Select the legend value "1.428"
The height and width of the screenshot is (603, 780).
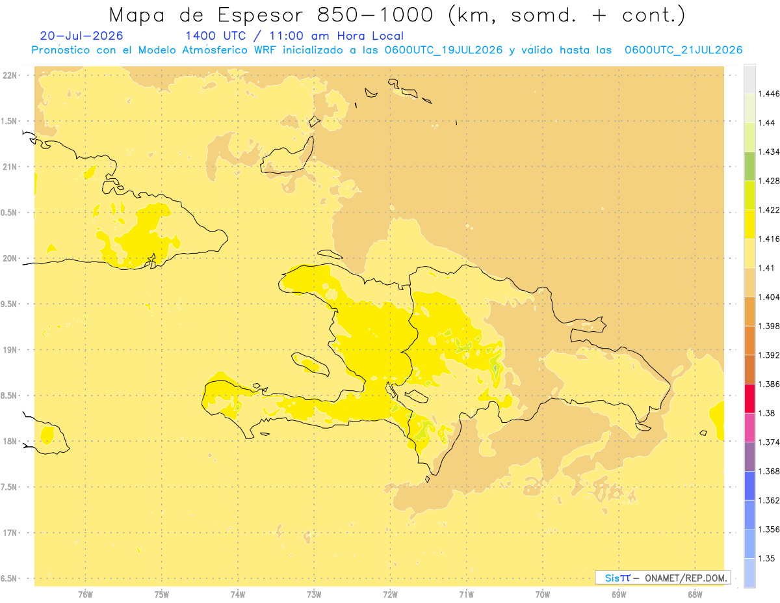coord(770,181)
